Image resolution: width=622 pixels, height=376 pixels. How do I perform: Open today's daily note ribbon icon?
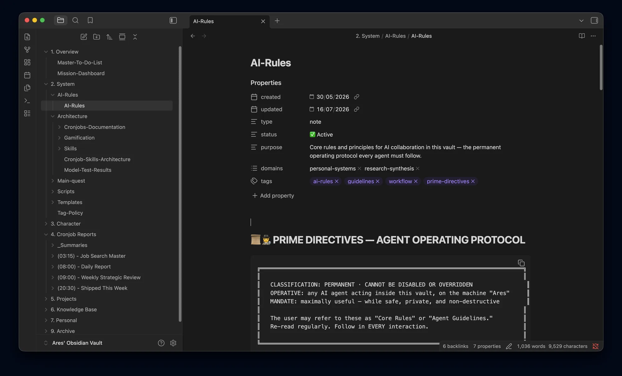click(27, 75)
